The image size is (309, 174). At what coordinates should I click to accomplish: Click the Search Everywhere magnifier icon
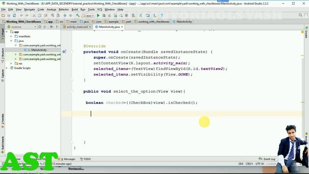[x=300, y=15]
